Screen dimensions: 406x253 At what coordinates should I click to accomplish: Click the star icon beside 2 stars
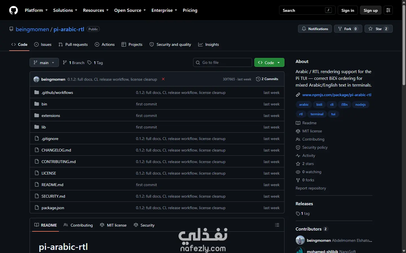(298, 164)
